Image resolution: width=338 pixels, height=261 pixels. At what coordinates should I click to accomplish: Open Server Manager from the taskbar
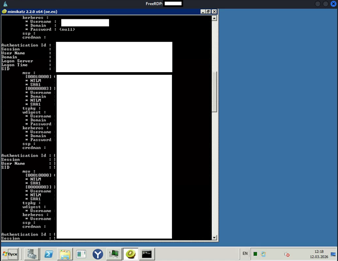click(x=32, y=254)
